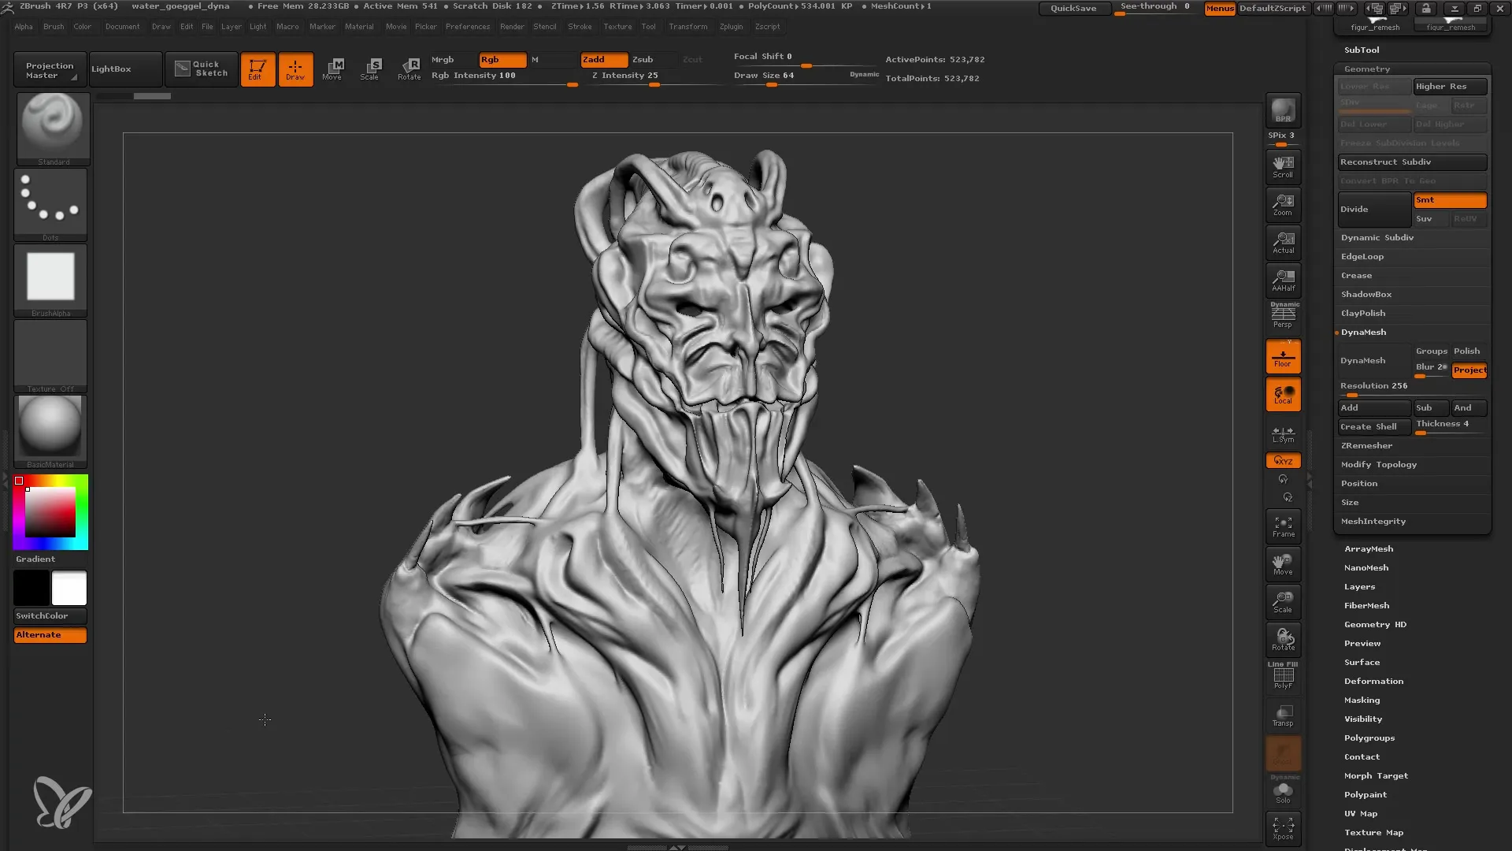Expand ZRemesher section
Viewport: 1512px width, 851px height.
tap(1366, 446)
